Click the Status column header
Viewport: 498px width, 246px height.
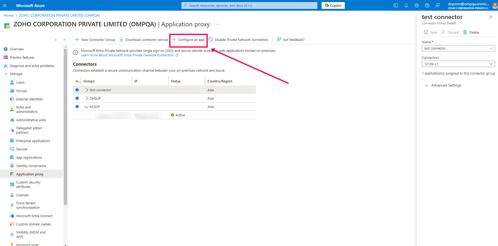click(x=176, y=81)
